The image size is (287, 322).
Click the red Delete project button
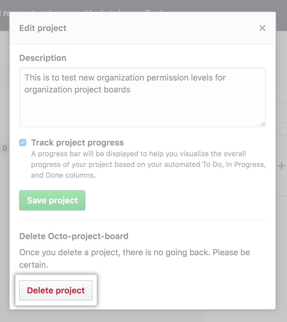point(55,290)
